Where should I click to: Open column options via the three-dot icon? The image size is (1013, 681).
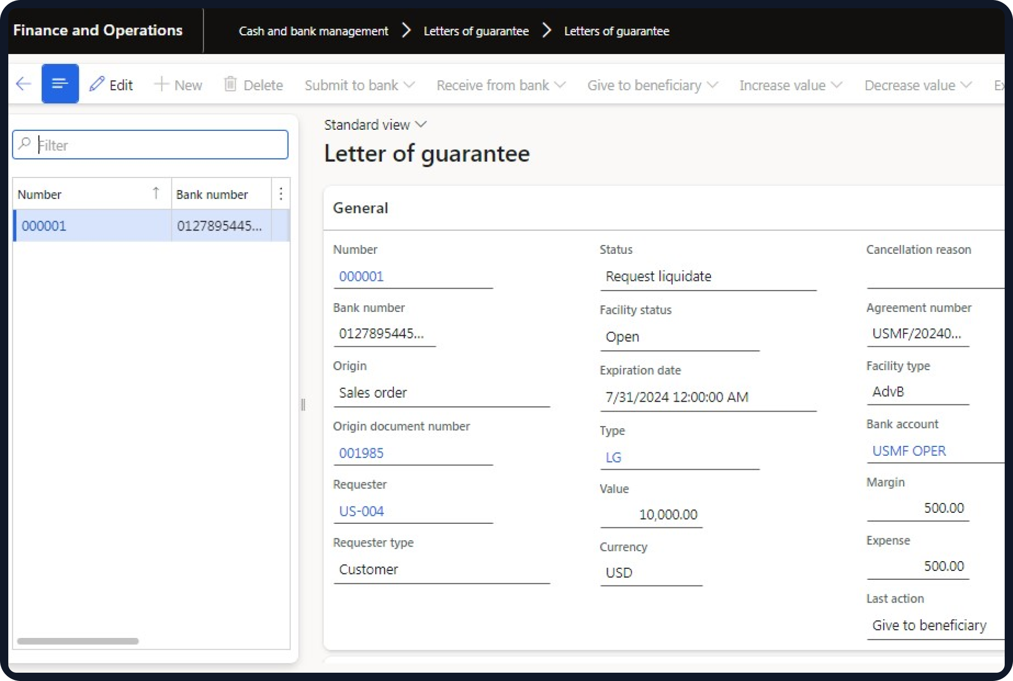coord(281,194)
